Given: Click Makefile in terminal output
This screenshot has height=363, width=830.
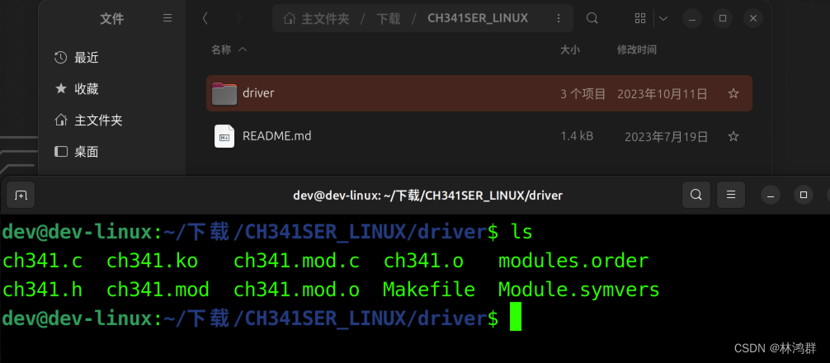Looking at the screenshot, I should (x=429, y=290).
